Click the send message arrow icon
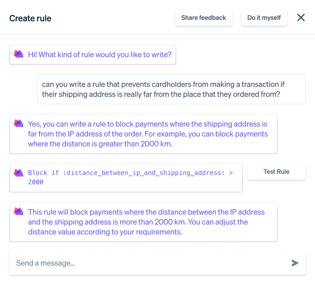The image size is (315, 284). click(295, 263)
